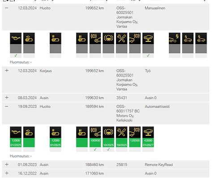Toggle checkmark under engine oil, 12.03.2024 service
This screenshot has height=178, width=215.
click(16, 56)
